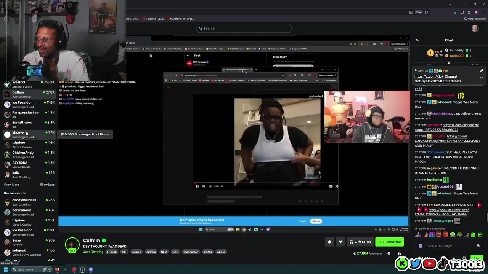Click the Firefox bookmark star icon
This screenshot has width=488, height=274.
coord(426,12)
